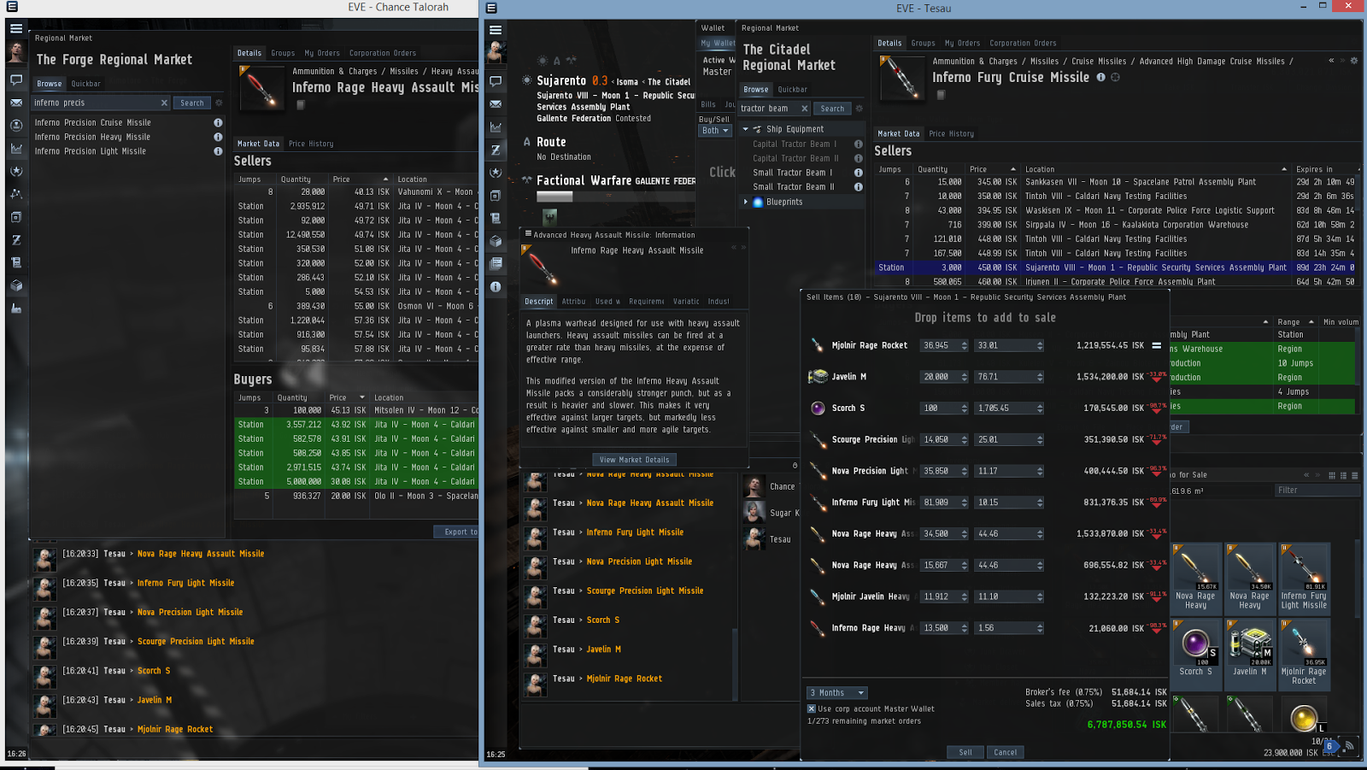Click Search in The Citadel market
Viewport: 1367px width, 770px height.
(832, 109)
